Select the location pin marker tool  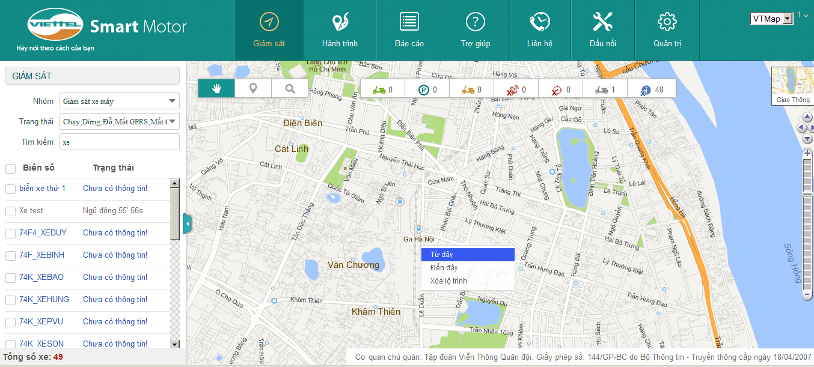(253, 89)
